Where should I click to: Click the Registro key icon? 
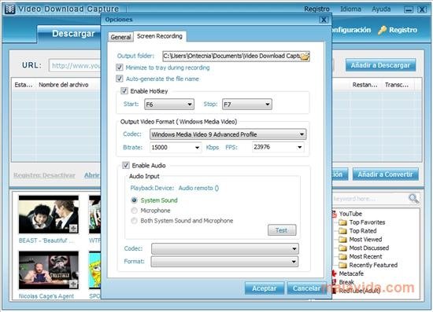(x=382, y=30)
